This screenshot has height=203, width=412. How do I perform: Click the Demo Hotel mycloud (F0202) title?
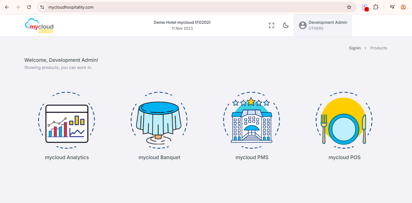point(182,22)
